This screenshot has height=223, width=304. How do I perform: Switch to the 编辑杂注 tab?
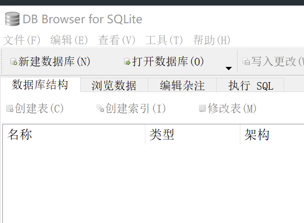182,85
